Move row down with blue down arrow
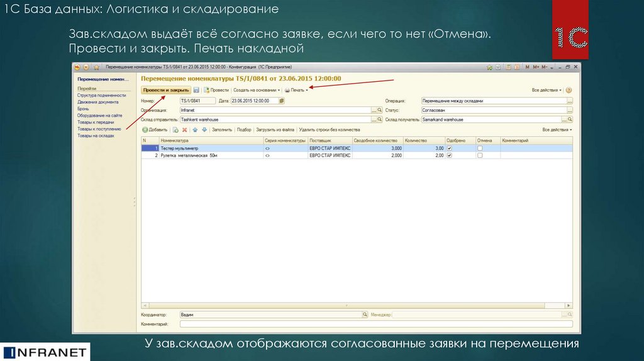This screenshot has height=361, width=644. [x=204, y=130]
